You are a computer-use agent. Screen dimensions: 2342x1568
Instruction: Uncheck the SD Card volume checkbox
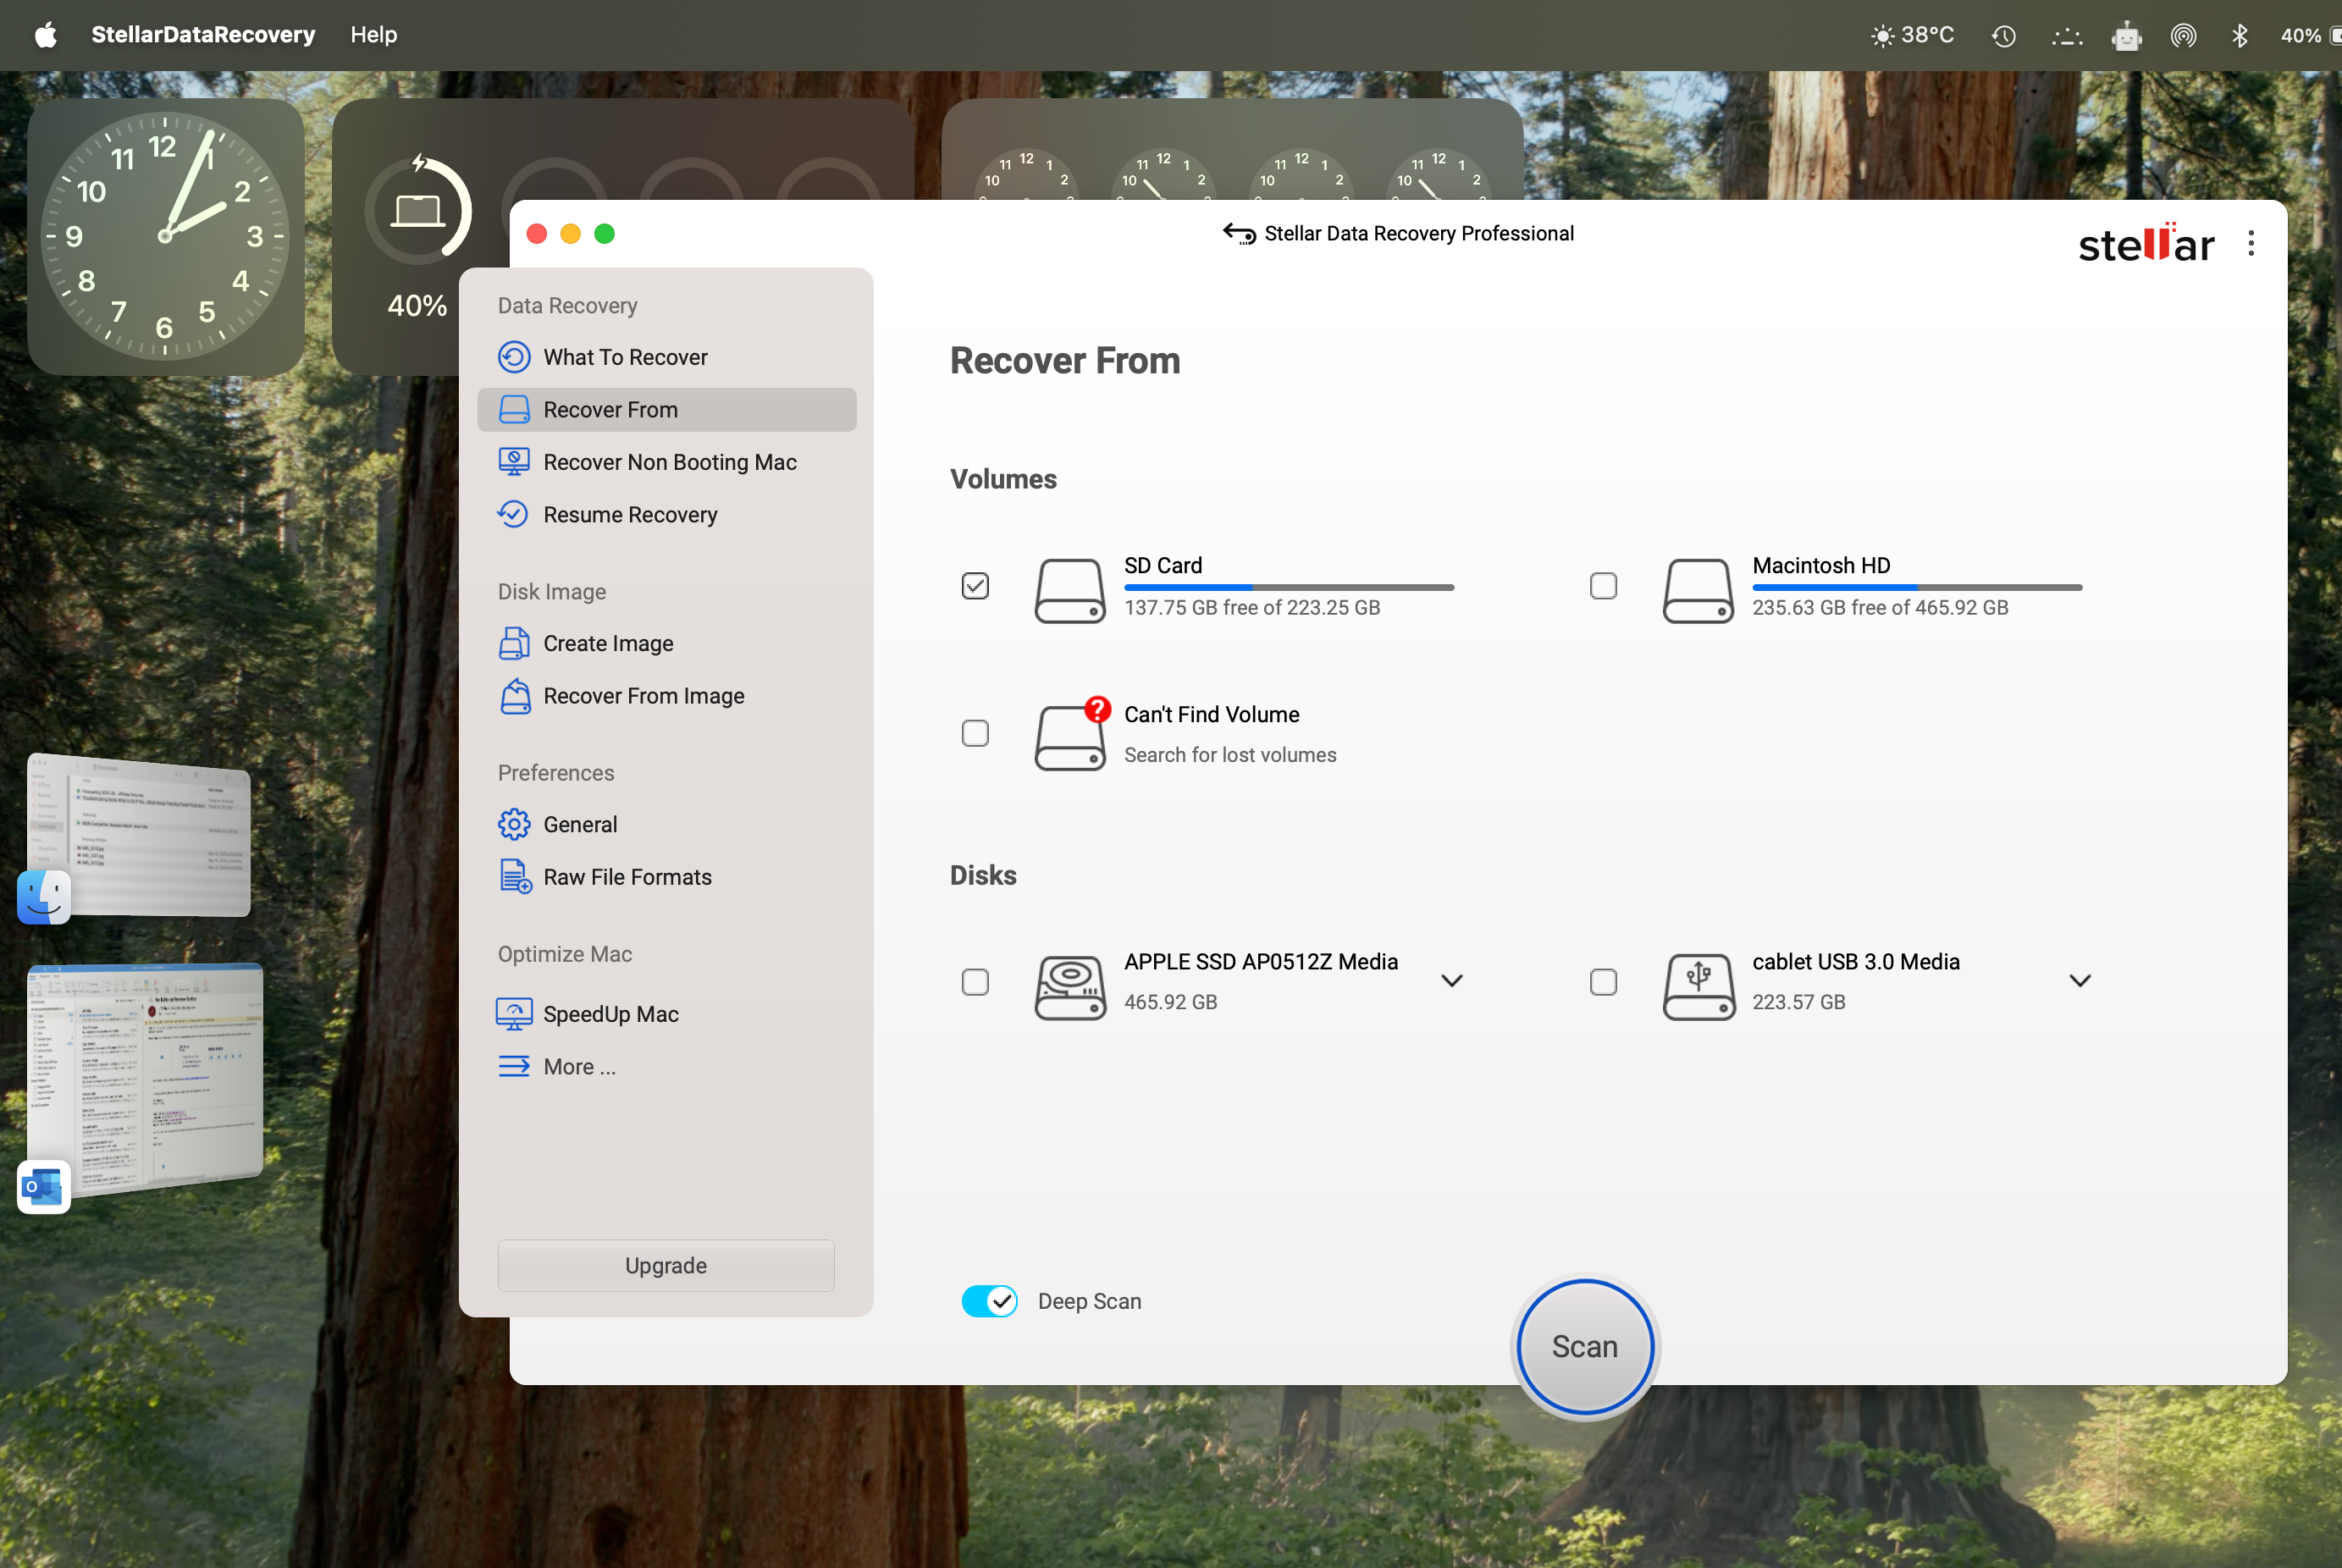pos(975,586)
